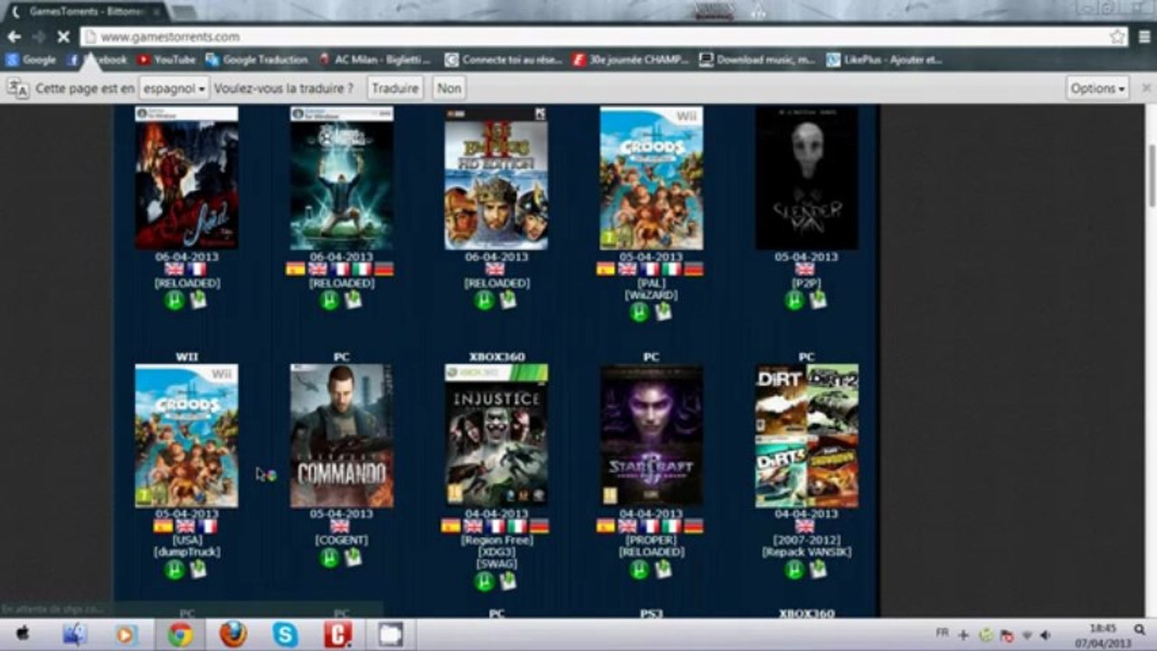The width and height of the screenshot is (1157, 651).
Task: Open a new browser tab
Action: click(x=184, y=13)
